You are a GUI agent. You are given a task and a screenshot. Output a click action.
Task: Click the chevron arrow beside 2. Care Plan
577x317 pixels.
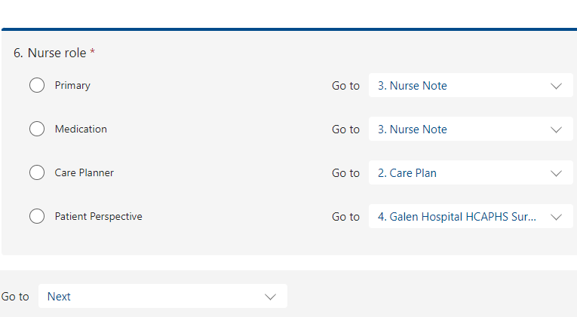click(x=556, y=173)
